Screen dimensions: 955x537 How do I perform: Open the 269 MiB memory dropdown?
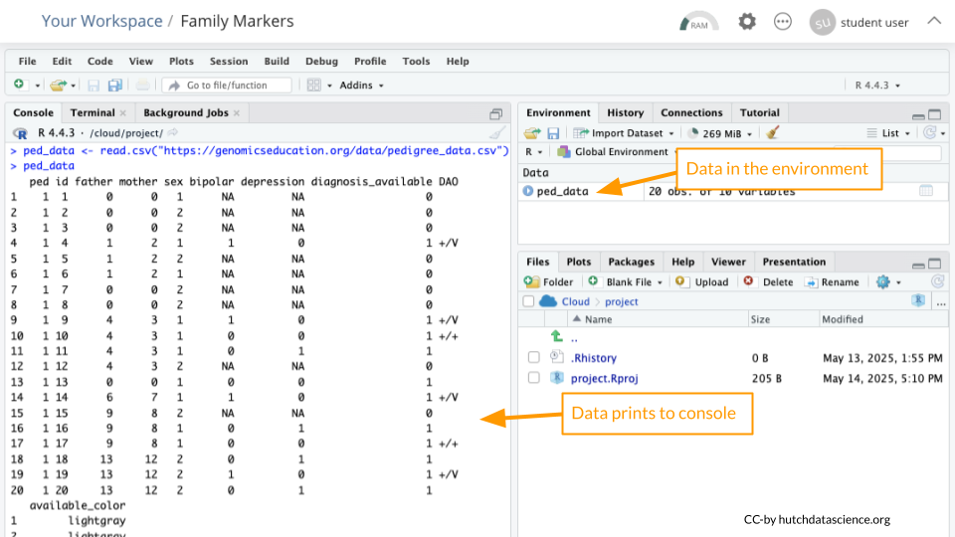click(x=720, y=132)
